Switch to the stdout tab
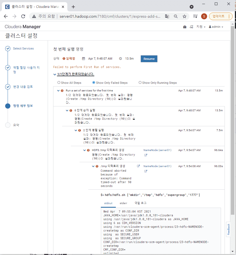The width and height of the screenshot is (236, 255). [108, 203]
